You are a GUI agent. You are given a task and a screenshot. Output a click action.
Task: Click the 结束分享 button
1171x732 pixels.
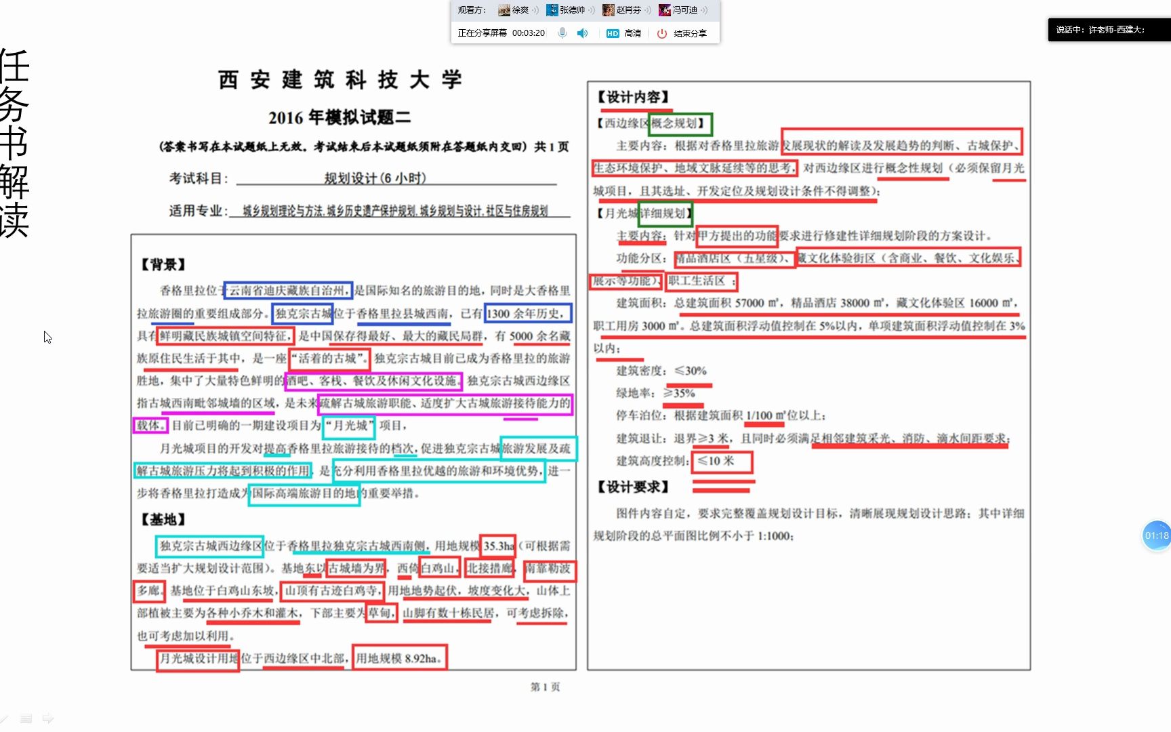tap(690, 33)
